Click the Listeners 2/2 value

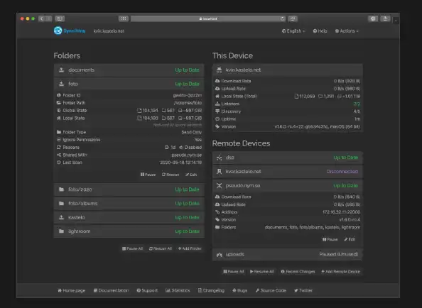357,104
